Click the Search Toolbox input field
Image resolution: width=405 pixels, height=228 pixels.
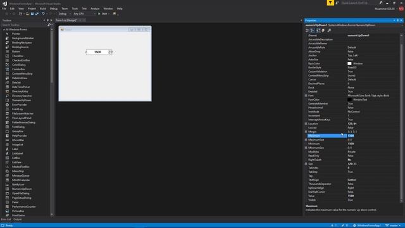pos(24,25)
